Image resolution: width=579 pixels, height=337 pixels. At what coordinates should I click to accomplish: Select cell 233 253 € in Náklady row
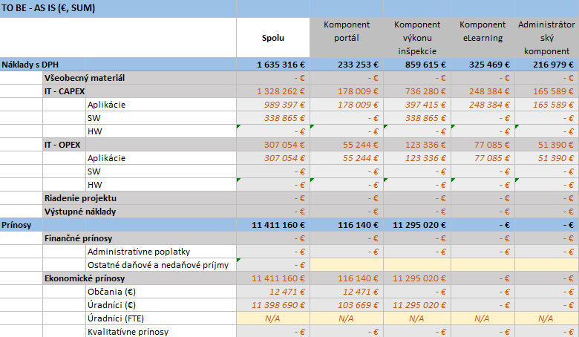click(x=347, y=65)
